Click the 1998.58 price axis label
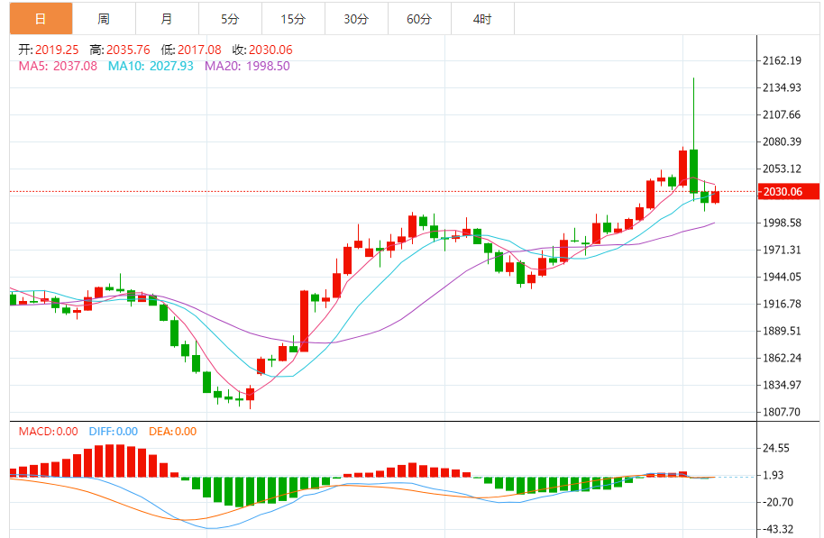The height and width of the screenshot is (538, 824). [x=782, y=223]
